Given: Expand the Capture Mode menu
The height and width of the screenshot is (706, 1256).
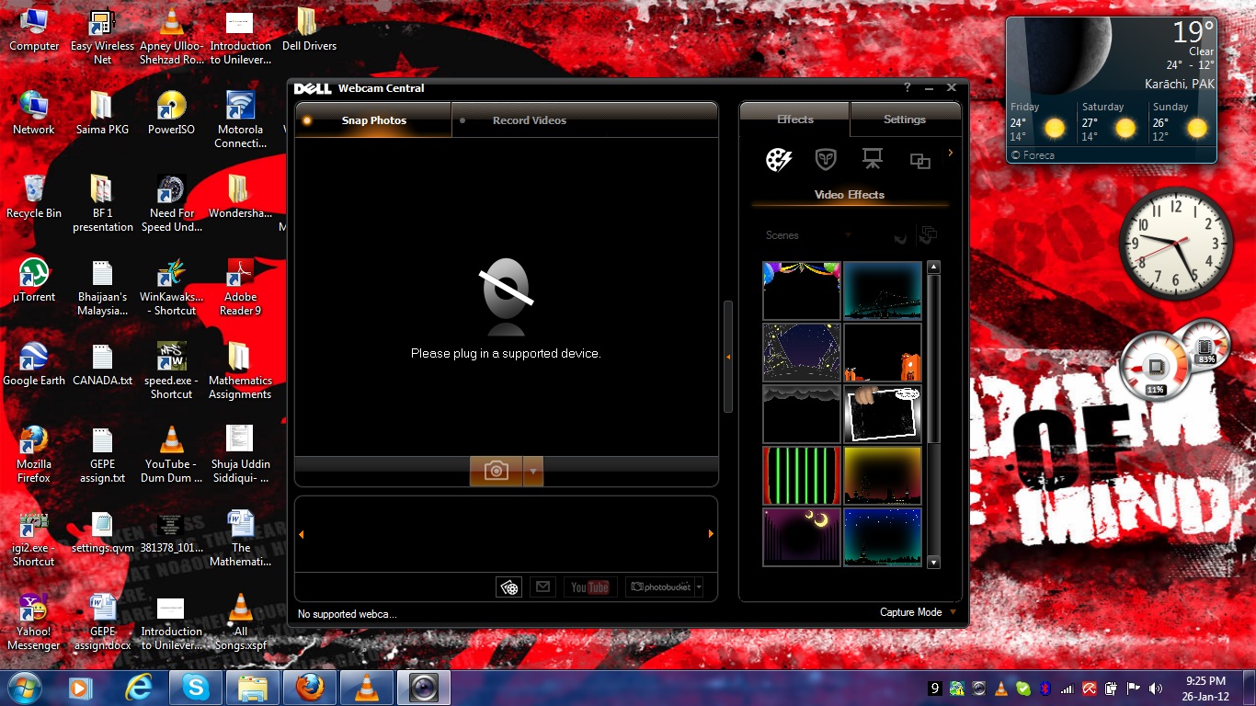Looking at the screenshot, I should (x=918, y=612).
